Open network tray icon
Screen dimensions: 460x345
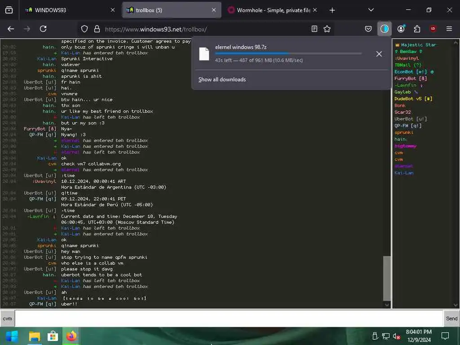385,336
